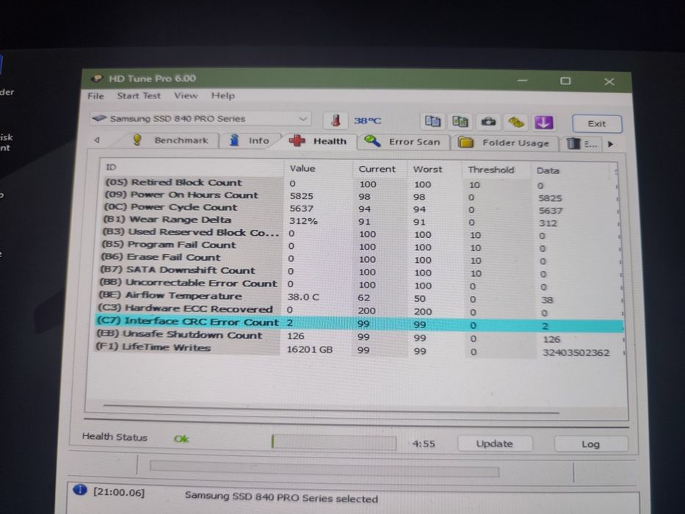Click the horizontal scrollbar under the table

click(x=331, y=409)
